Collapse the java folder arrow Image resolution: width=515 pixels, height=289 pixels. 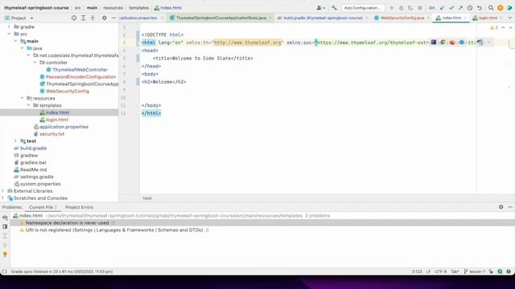click(x=22, y=48)
